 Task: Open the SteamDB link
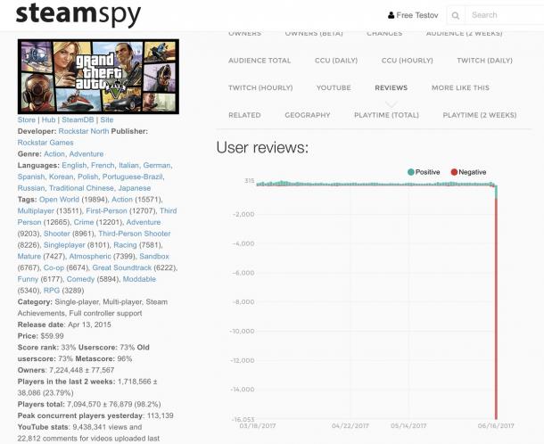78,119
